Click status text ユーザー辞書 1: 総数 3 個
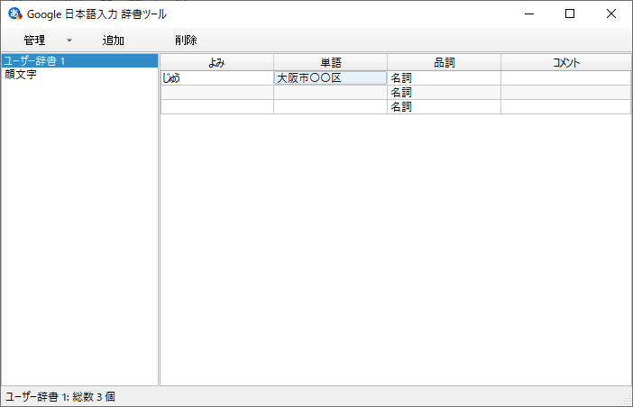Screen dimensions: 633x407 tap(60, 396)
